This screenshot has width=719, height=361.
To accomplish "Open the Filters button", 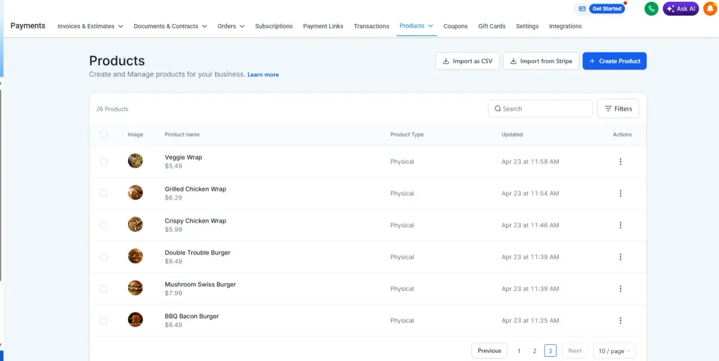I will coord(618,109).
